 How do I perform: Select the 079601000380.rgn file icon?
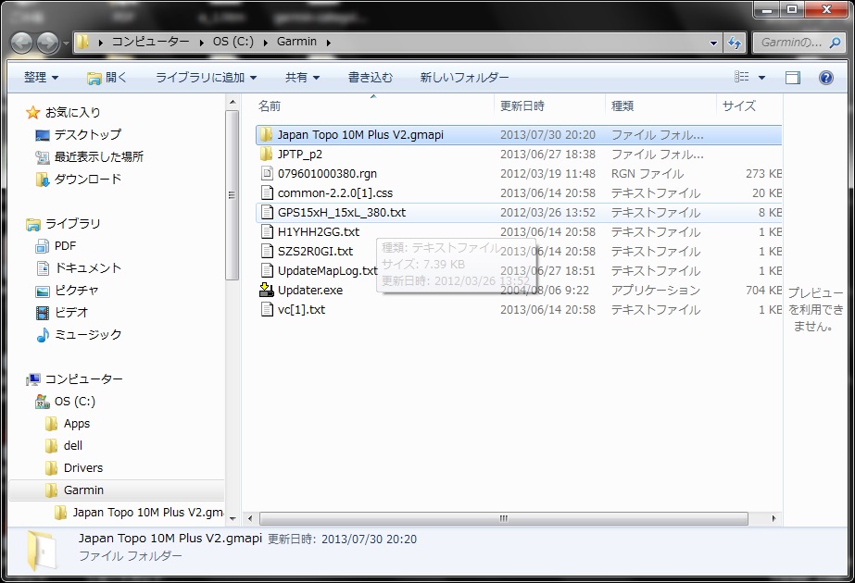click(x=267, y=174)
